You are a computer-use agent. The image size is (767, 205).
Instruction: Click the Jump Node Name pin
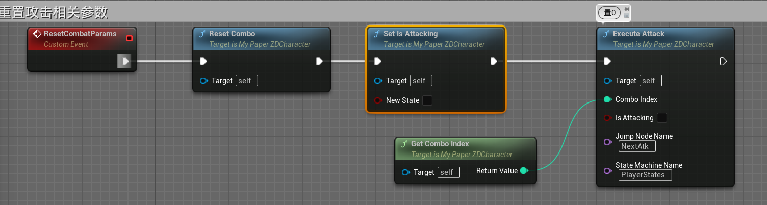[x=608, y=142]
